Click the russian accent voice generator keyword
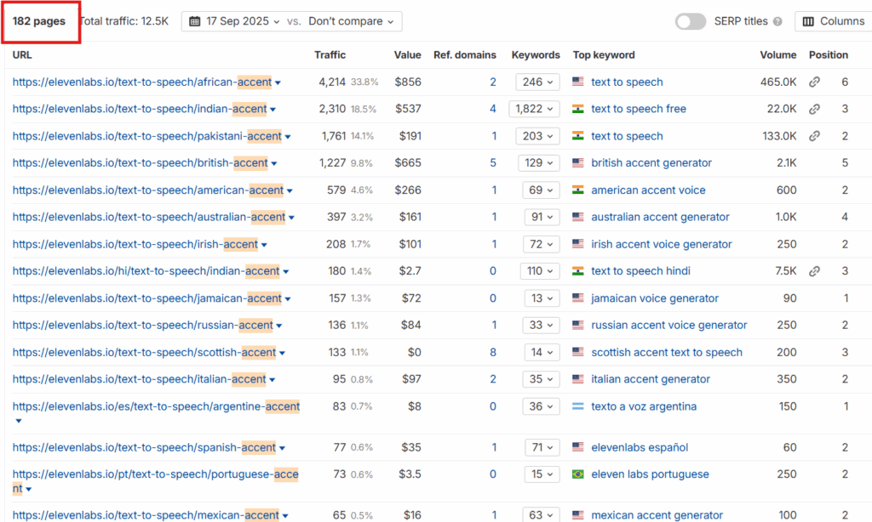 669,325
